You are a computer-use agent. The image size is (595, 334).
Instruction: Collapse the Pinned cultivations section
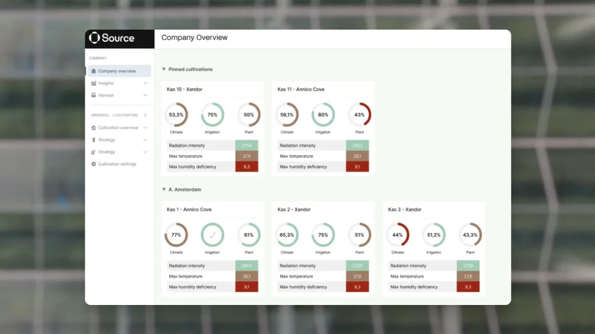click(x=164, y=69)
